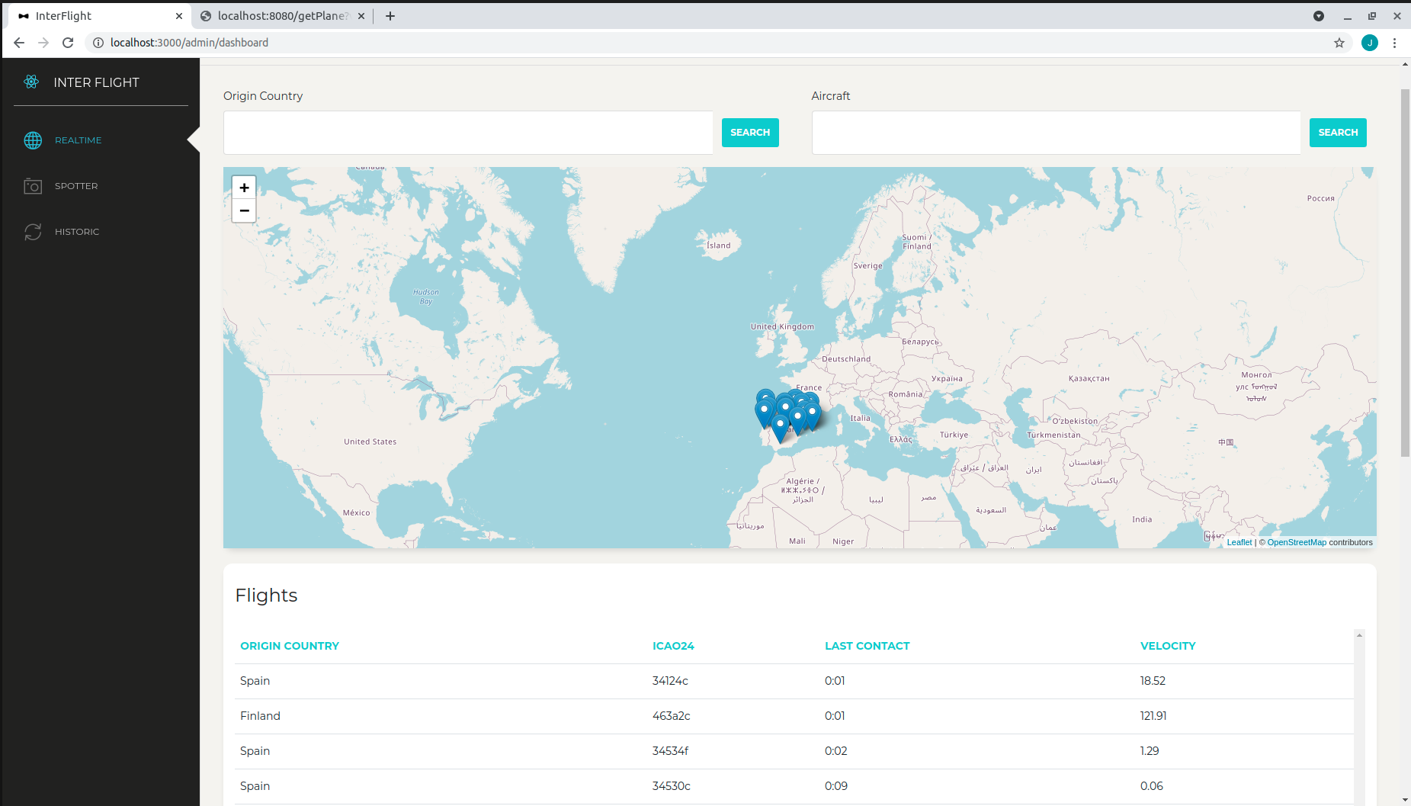The height and width of the screenshot is (806, 1411).
Task: Click the Flights table heading
Action: pos(266,596)
